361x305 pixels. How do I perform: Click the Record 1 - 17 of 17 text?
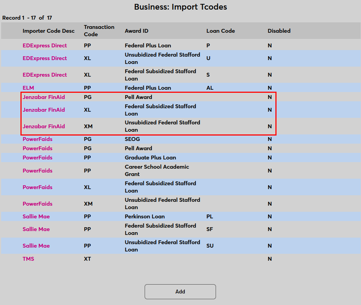point(27,18)
